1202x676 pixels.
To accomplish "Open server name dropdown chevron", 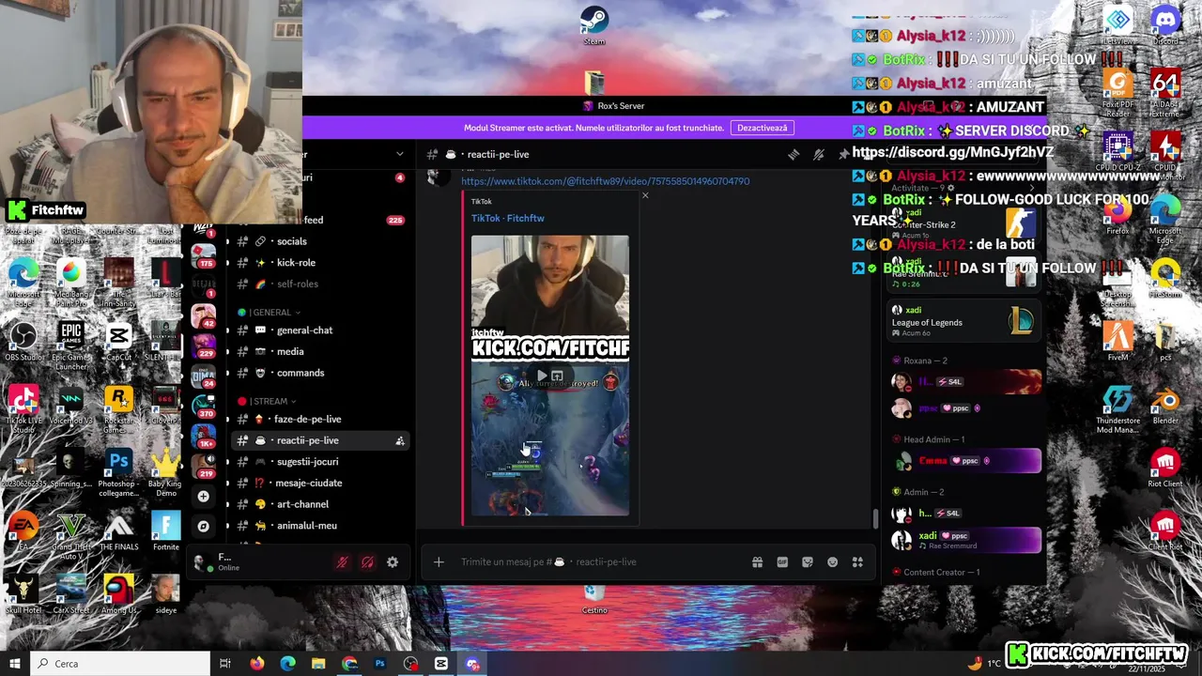I will 400,154.
